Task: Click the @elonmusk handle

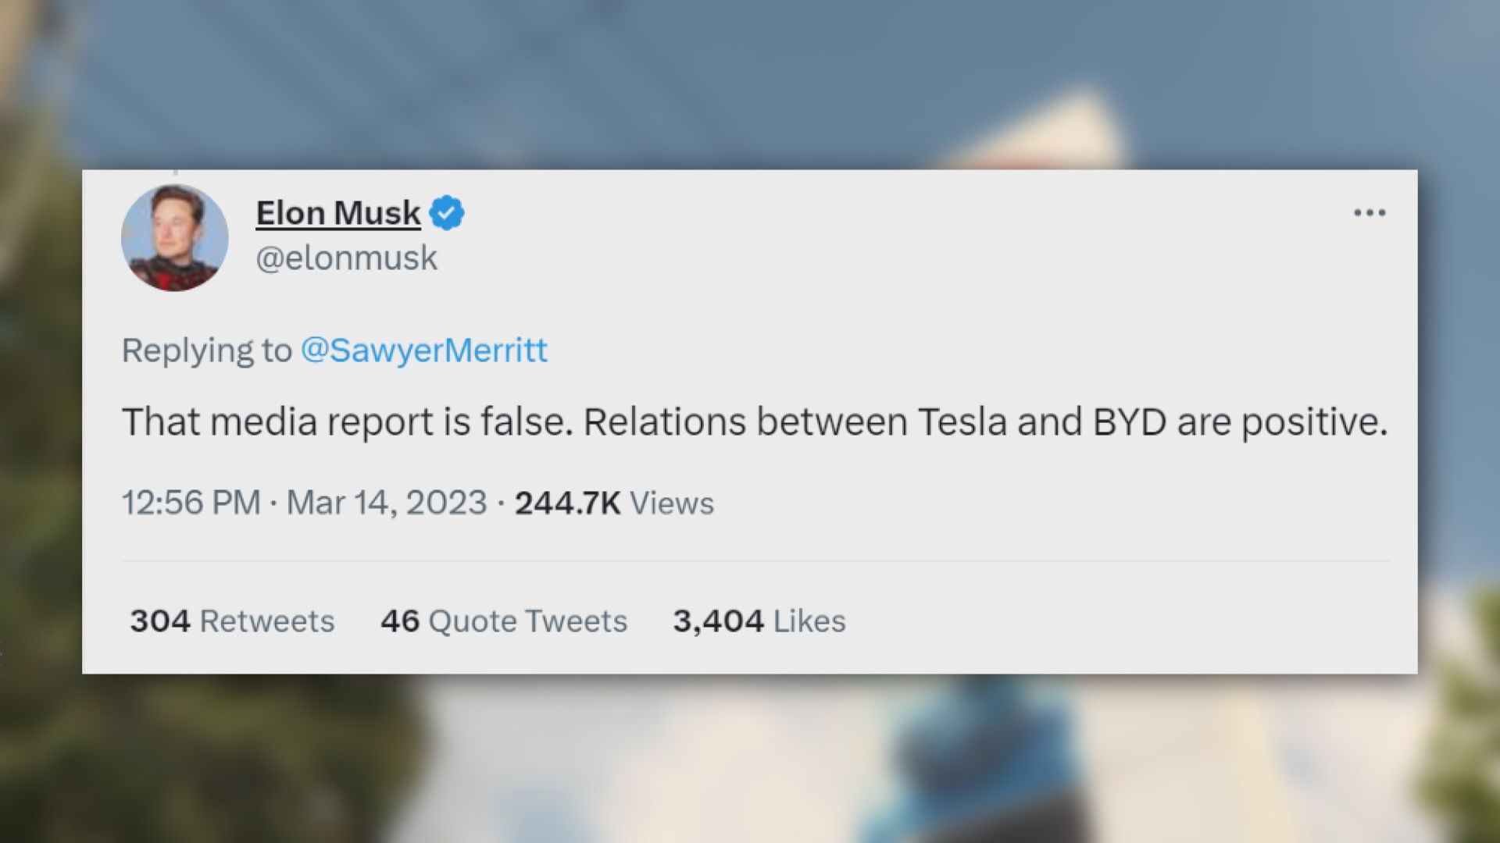Action: [x=346, y=258]
